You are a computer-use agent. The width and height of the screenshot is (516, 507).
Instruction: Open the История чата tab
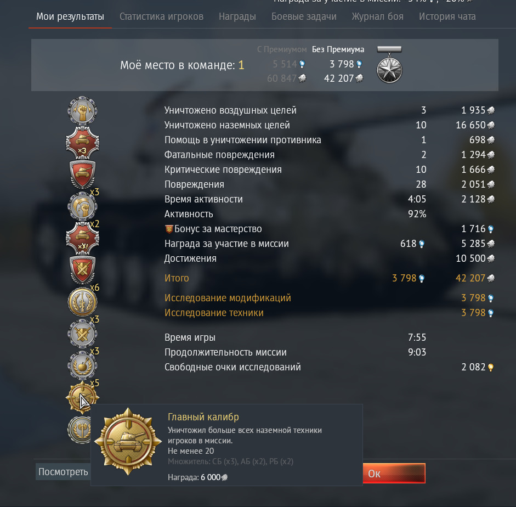447,16
